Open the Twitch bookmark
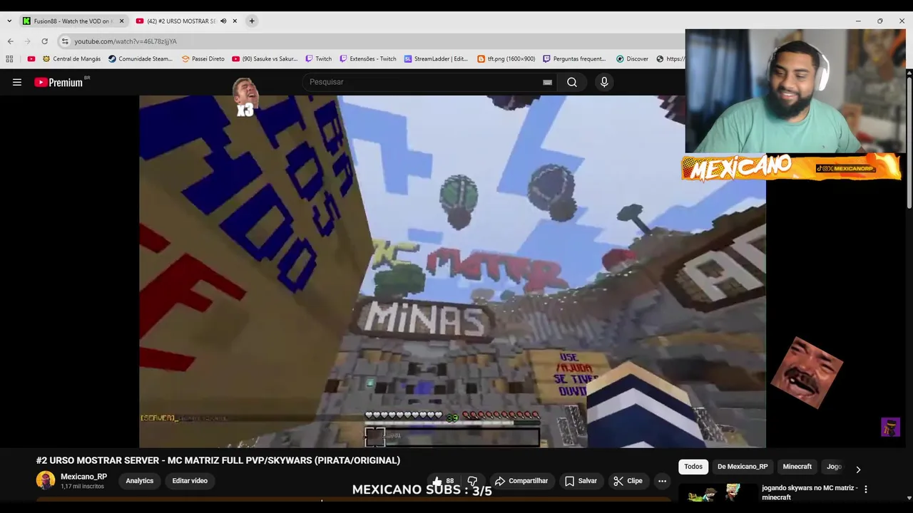This screenshot has height=513, width=913. (319, 59)
